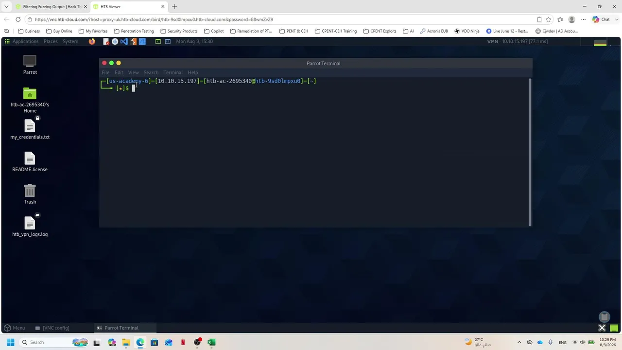
Task: Open the Places menu in Parrot panel
Action: [51, 41]
